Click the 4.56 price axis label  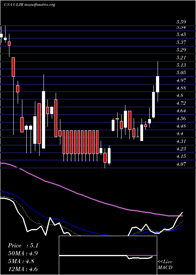pyautogui.click(x=181, y=119)
